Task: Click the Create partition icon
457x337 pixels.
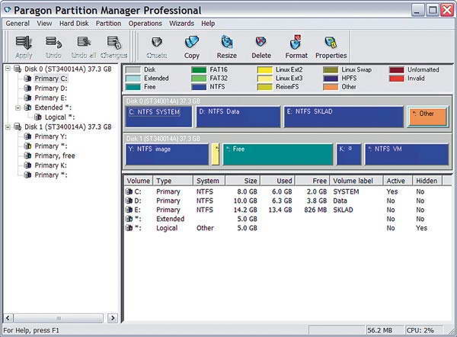Action: [x=156, y=43]
